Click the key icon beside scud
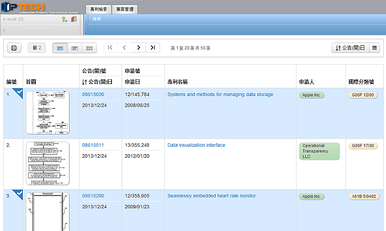The image size is (386, 231). [x=64, y=19]
